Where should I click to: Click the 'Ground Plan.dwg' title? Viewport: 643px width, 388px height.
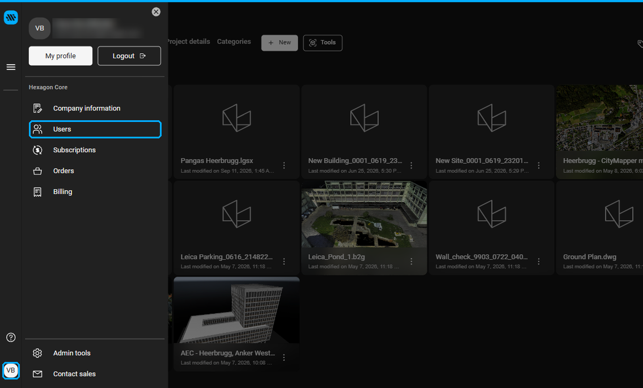[590, 257]
